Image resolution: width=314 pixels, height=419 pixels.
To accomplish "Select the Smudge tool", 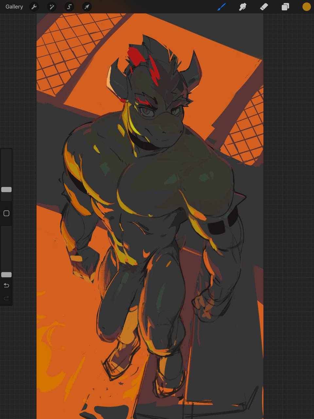I will pyautogui.click(x=243, y=7).
